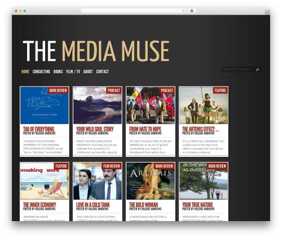
Task: Open The Inner Economy post title
Action: [x=39, y=205]
